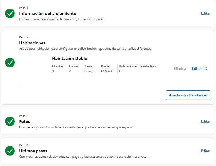Click the Habitación Doble title
Viewport: 216px width, 166px height.
coord(70,58)
